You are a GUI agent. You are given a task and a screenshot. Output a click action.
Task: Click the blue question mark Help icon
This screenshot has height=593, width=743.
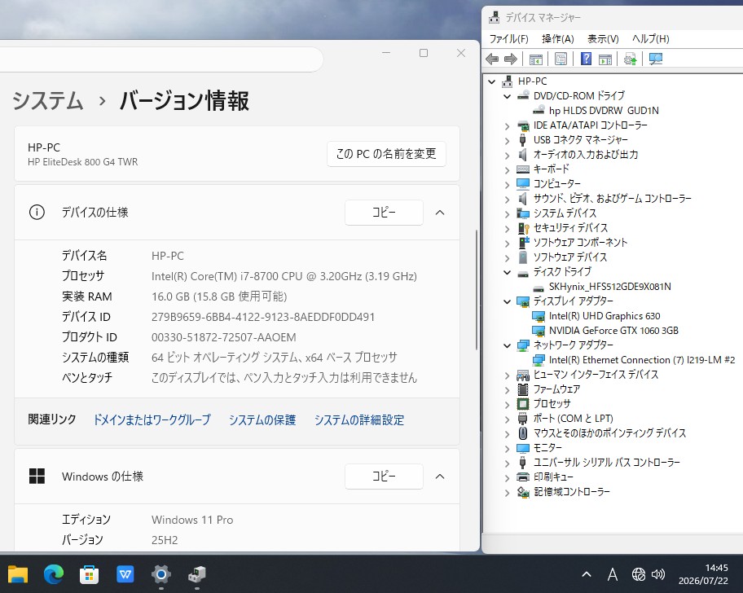pos(586,59)
